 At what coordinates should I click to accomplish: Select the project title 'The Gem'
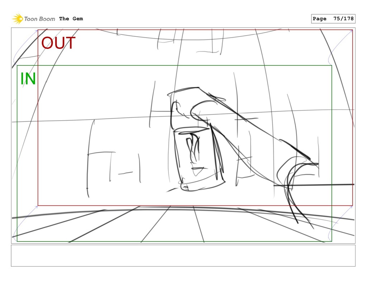pos(71,19)
